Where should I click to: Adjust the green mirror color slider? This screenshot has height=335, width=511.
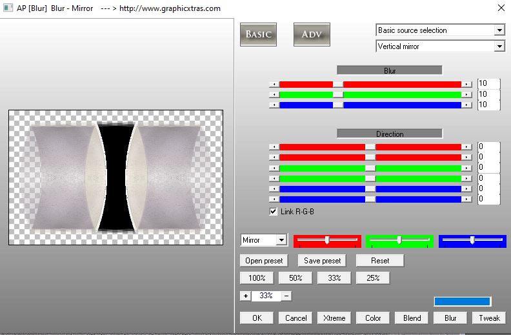pyautogui.click(x=399, y=241)
